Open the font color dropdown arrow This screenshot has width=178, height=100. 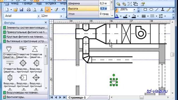point(121,16)
